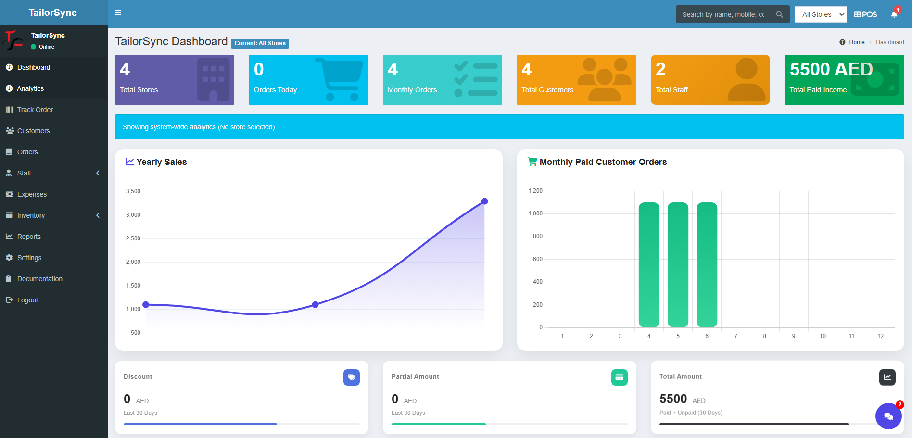Click the Dashboard sidebar icon
The width and height of the screenshot is (912, 438).
coord(9,67)
